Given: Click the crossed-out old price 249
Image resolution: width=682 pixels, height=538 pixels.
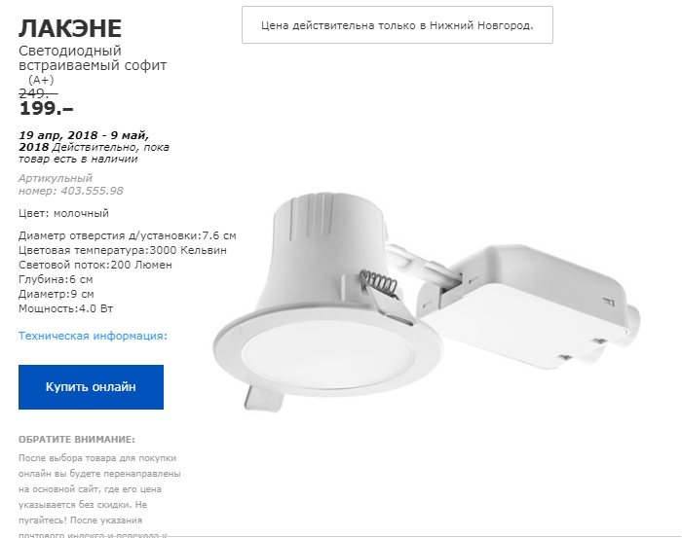Looking at the screenshot, I should [x=38, y=93].
